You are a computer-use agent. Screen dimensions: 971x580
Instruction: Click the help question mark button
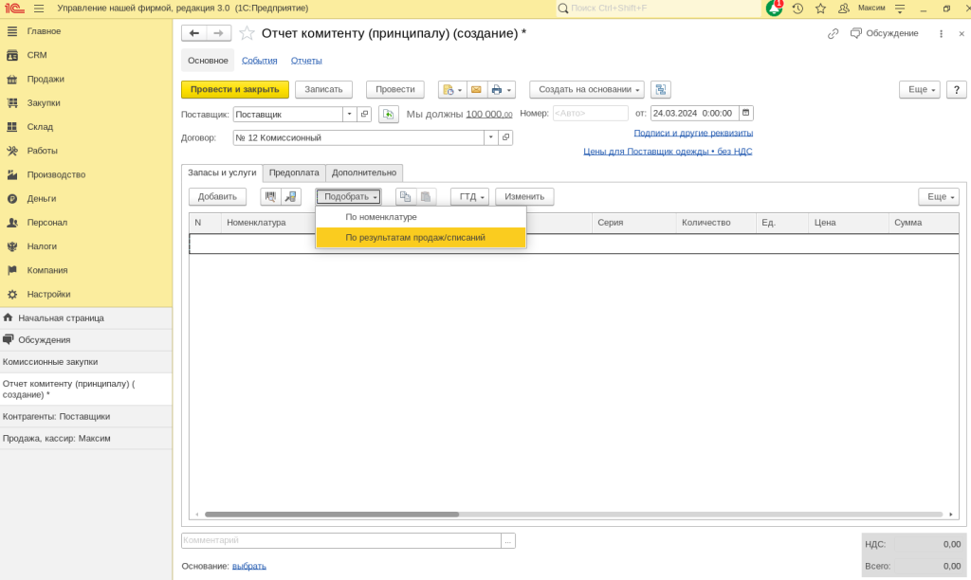pos(957,90)
